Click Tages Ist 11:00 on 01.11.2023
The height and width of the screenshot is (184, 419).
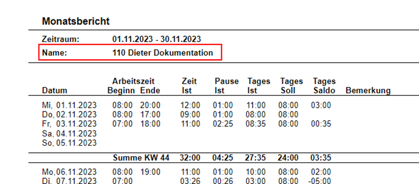tap(256, 105)
